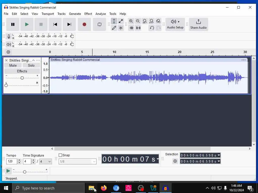Adjust the playback level knob
This screenshot has height=193, width=258.
tap(72, 44)
